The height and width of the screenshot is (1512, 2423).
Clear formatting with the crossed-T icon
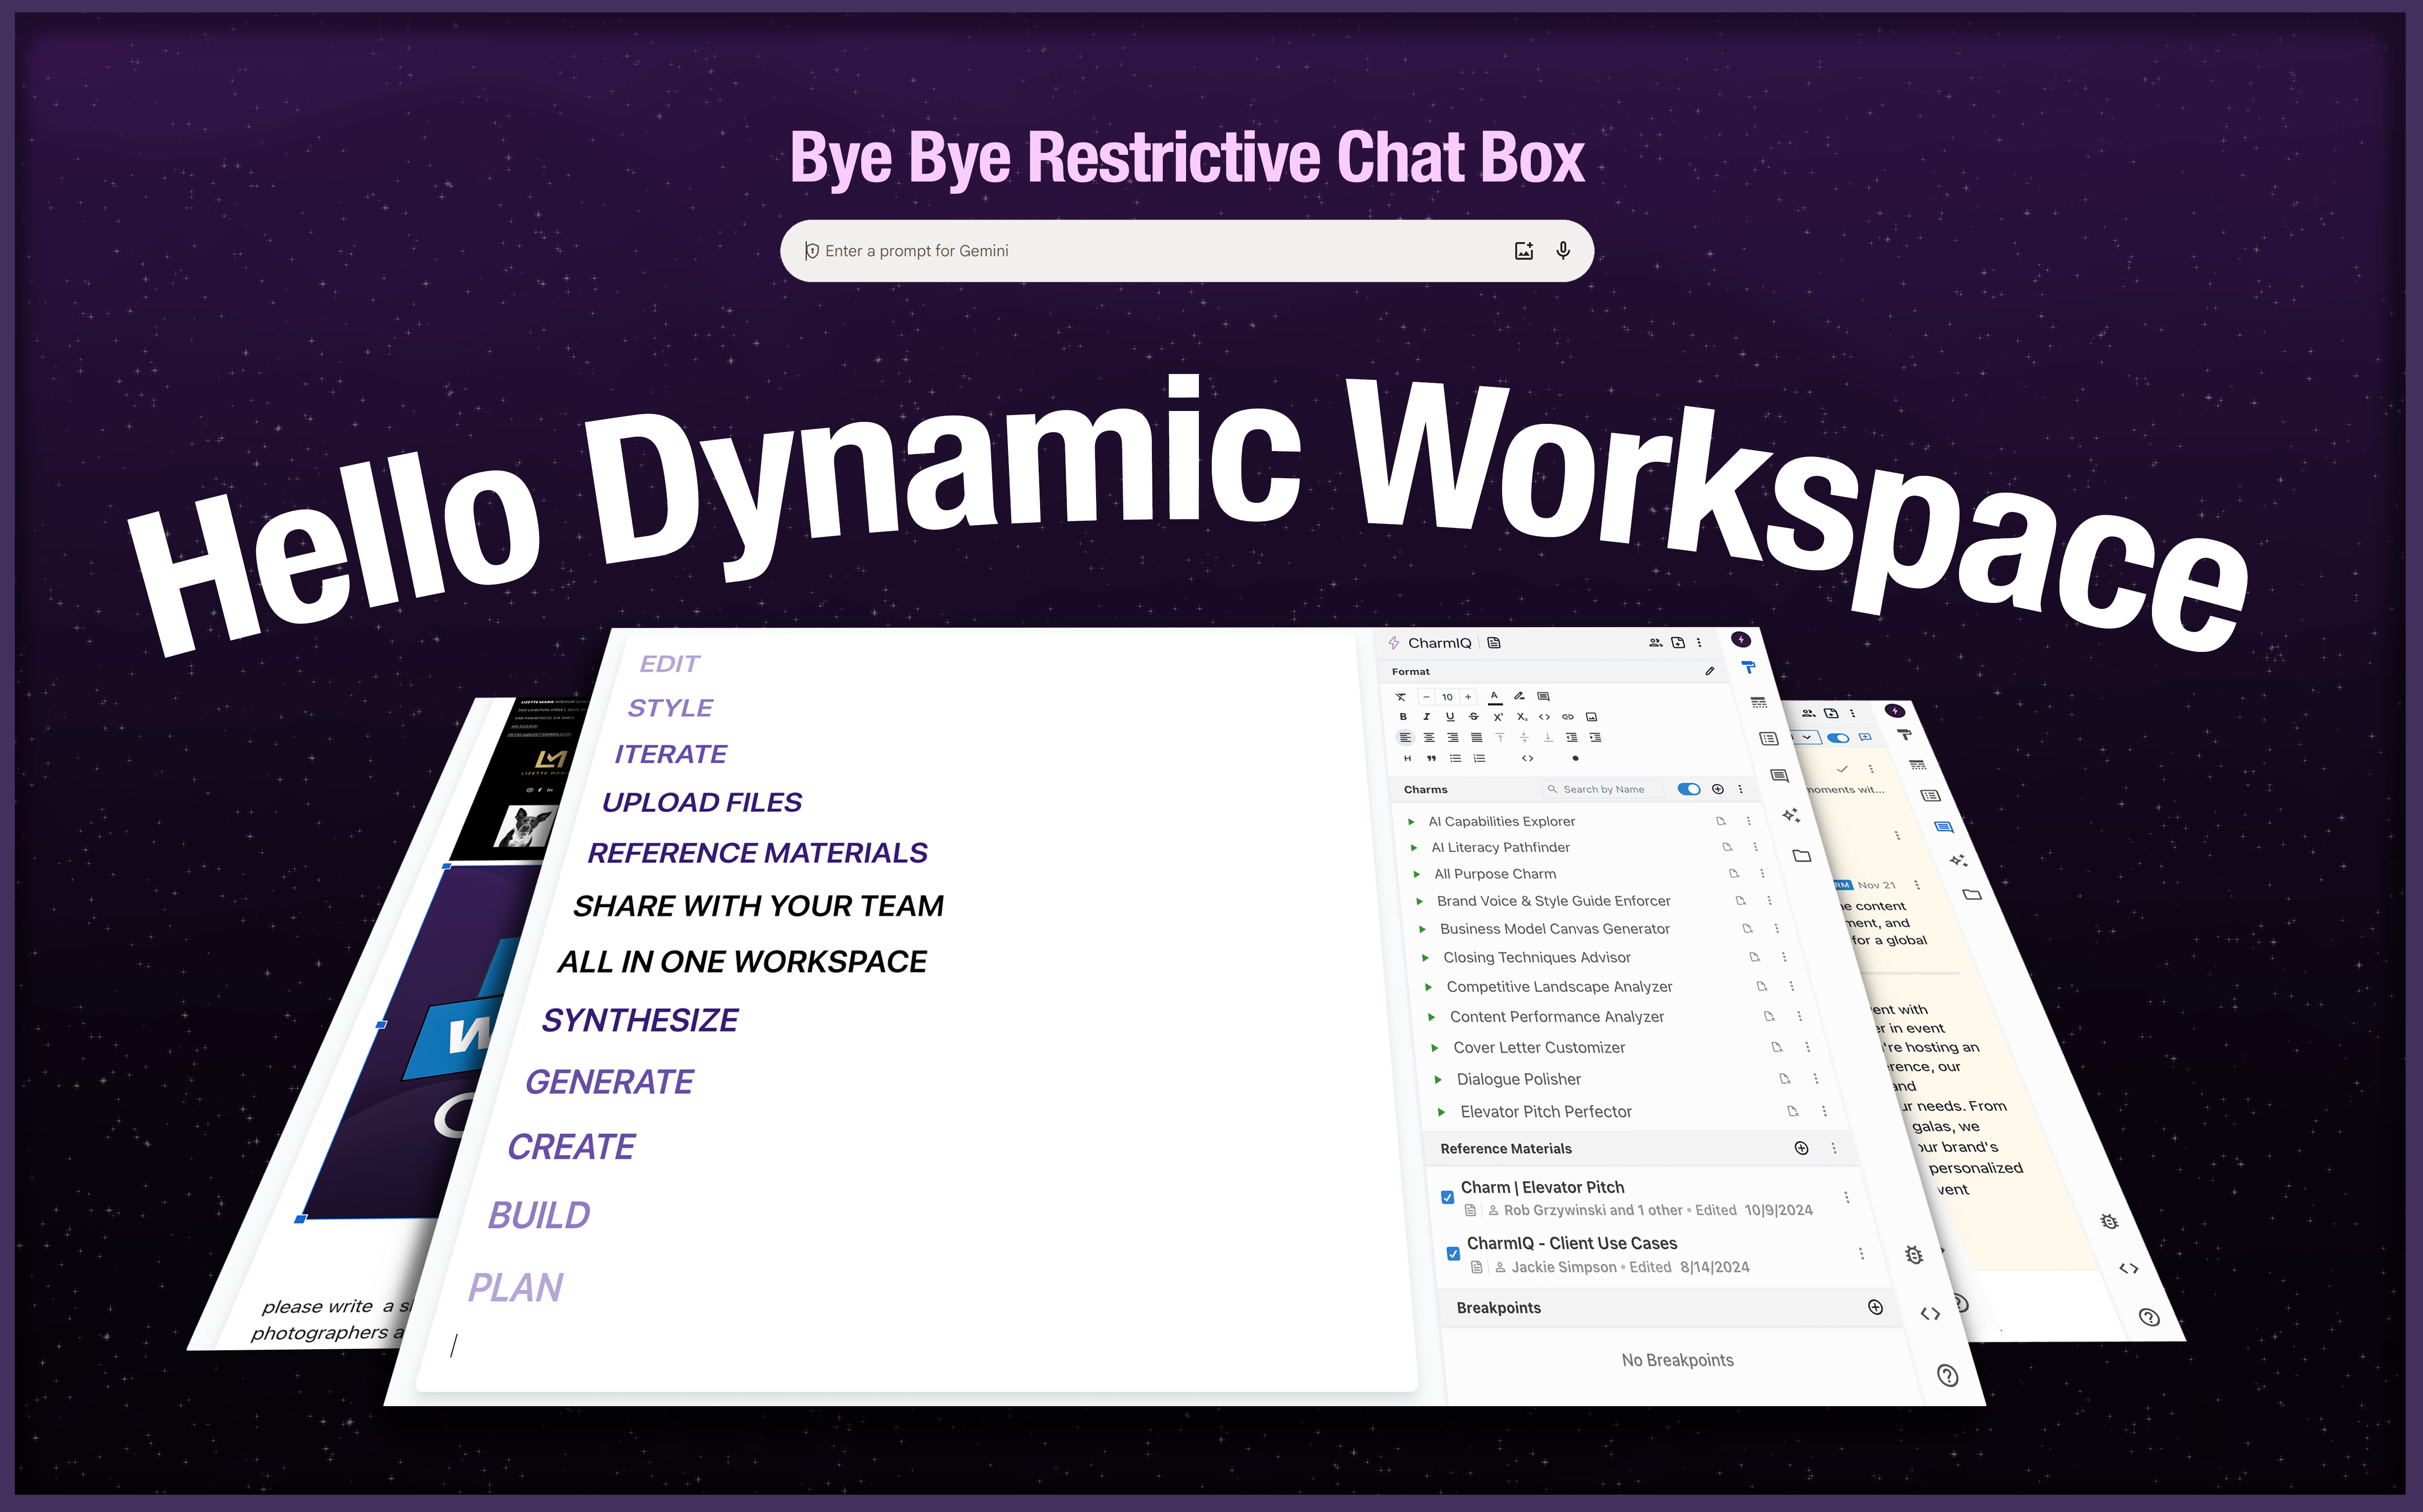coord(1401,697)
